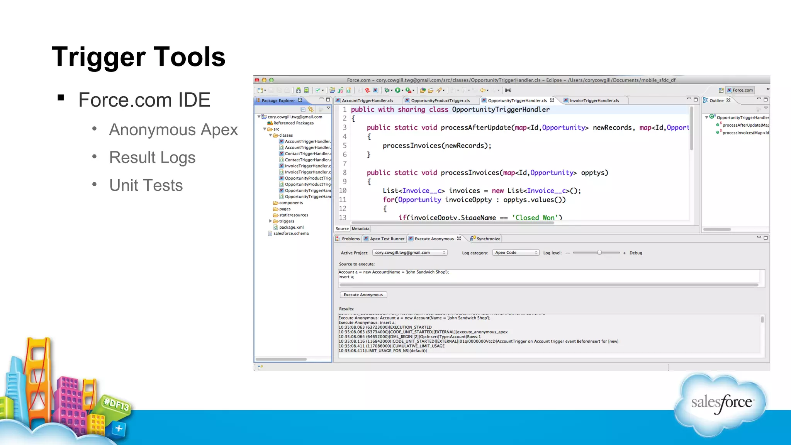Click the red 'S' toolbar icon

click(x=367, y=90)
